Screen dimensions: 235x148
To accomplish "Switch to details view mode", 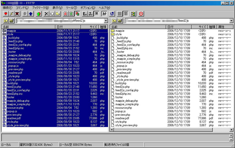I will pyautogui.click(x=126, y=14).
